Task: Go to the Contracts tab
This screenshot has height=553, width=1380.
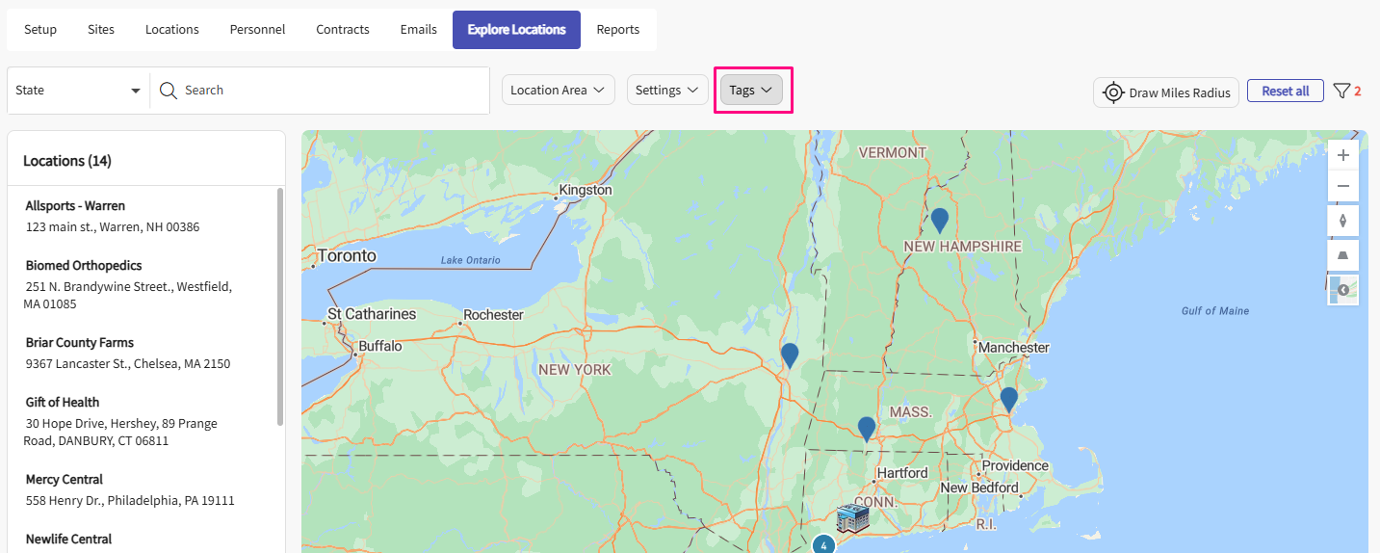Action: 342,30
